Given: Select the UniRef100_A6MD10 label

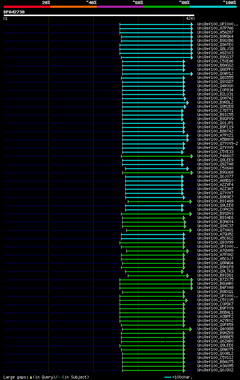Looking at the screenshot, I should (x=215, y=181).
